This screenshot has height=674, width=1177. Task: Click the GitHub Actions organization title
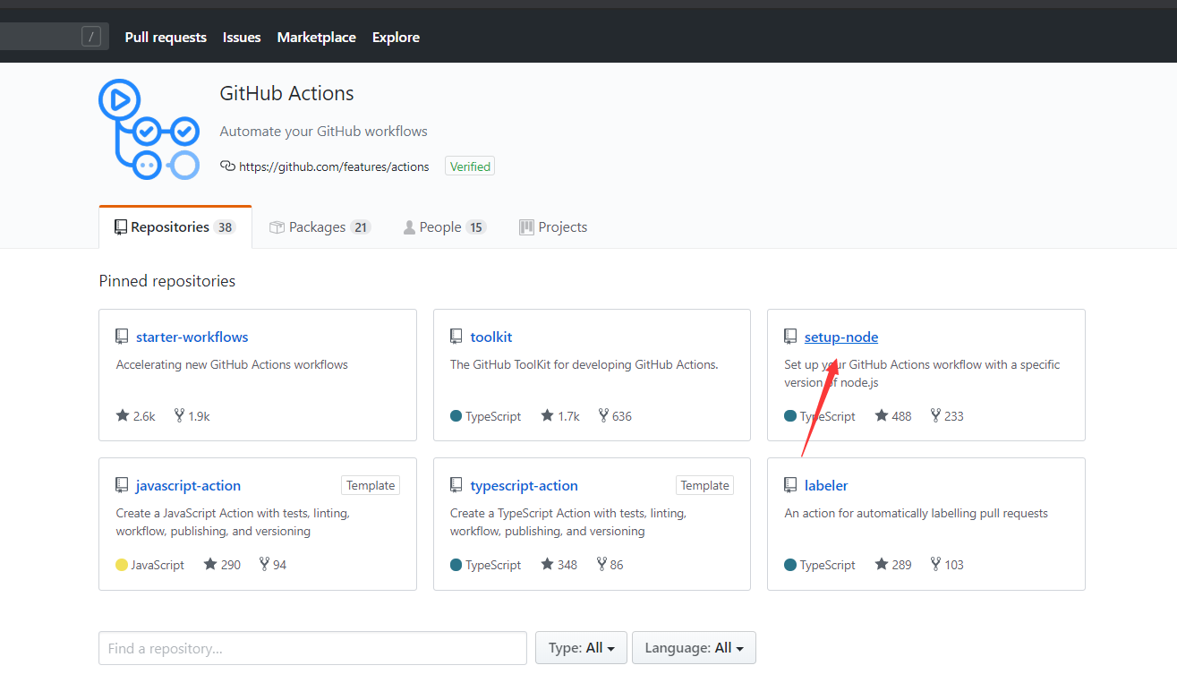[287, 93]
